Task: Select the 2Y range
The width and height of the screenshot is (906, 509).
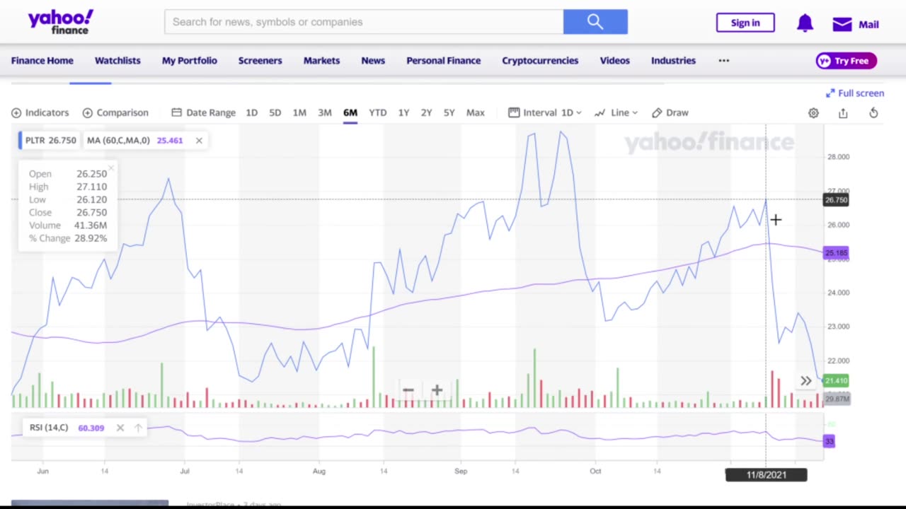Action: [x=426, y=112]
